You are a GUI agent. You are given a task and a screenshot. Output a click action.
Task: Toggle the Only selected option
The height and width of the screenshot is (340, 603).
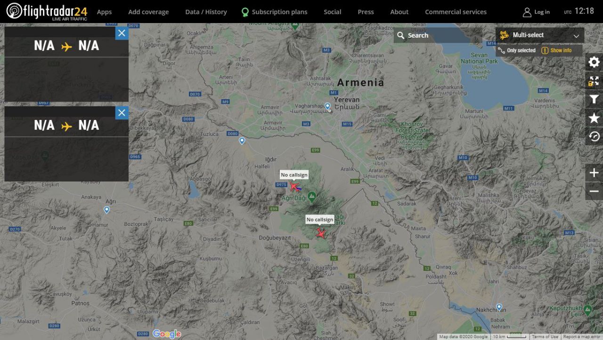point(517,50)
